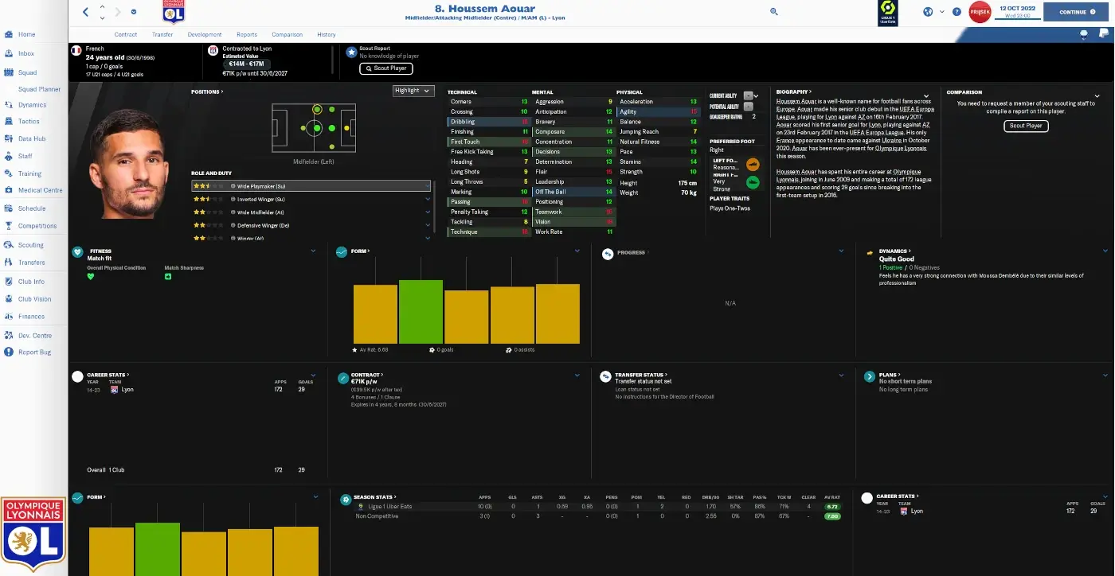Image resolution: width=1115 pixels, height=576 pixels.
Task: Open the Club Vision page
Action: coord(34,299)
